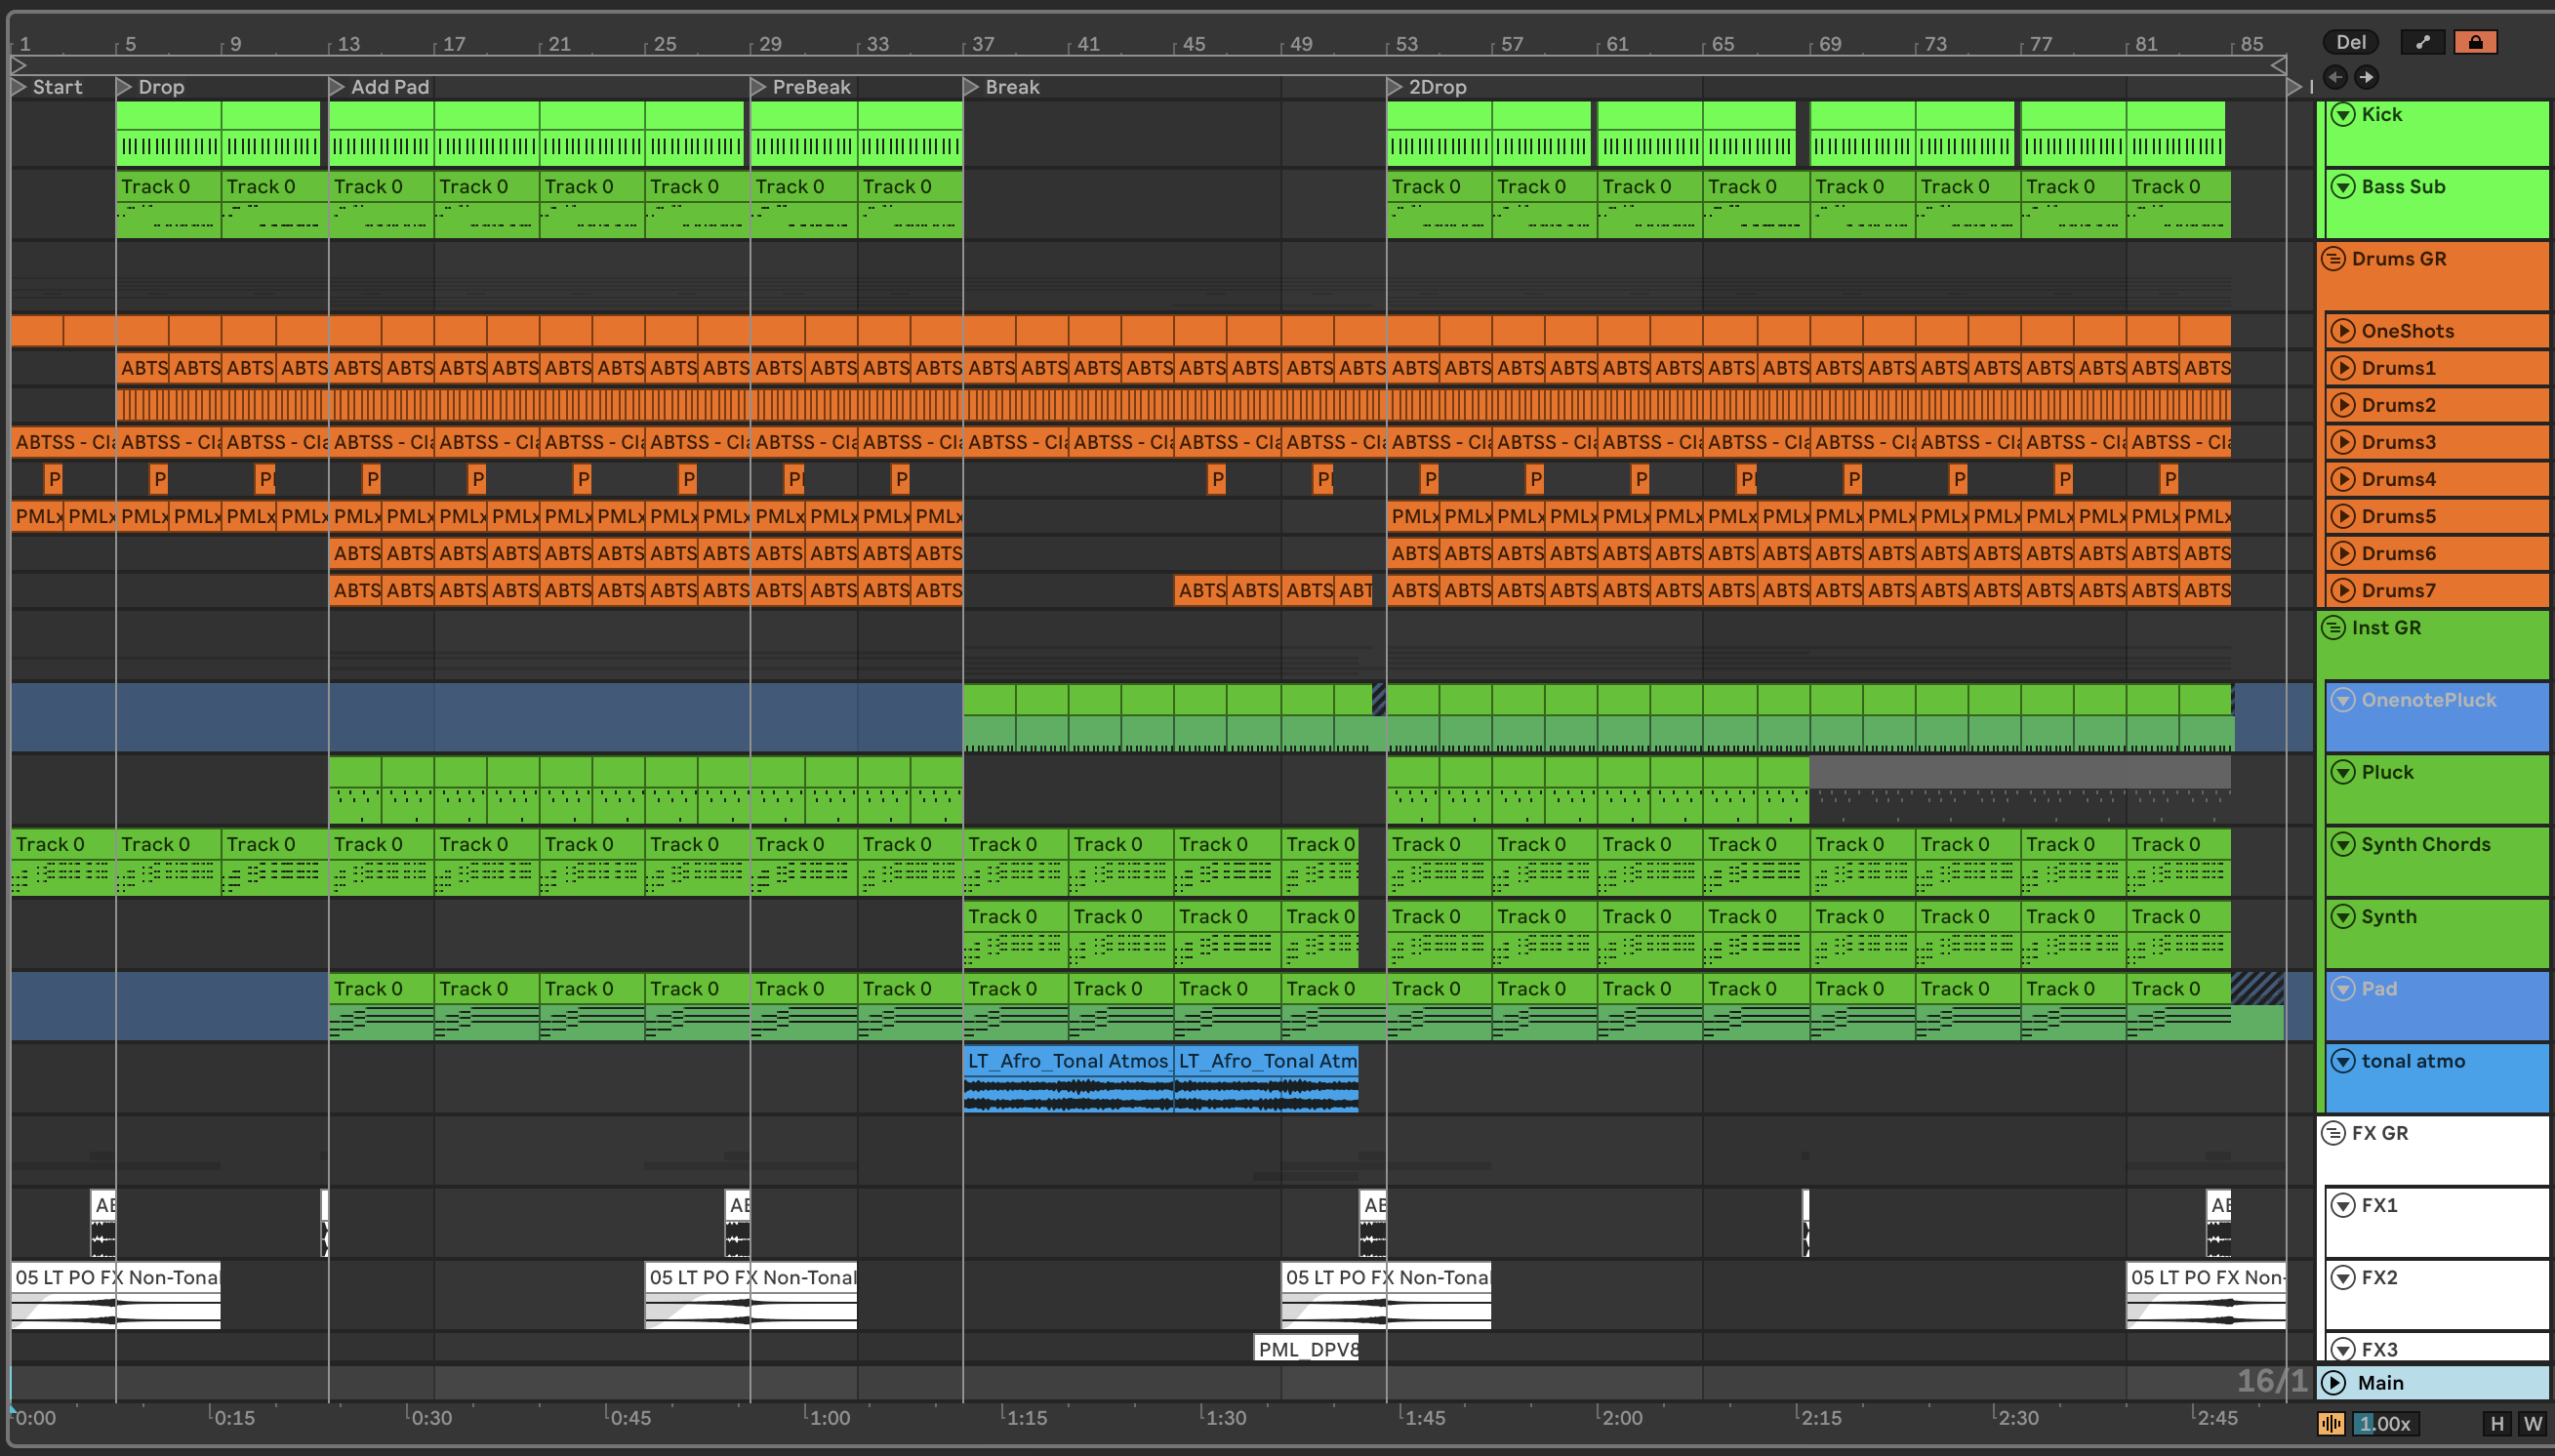Expand the Drums5 track

2343,516
